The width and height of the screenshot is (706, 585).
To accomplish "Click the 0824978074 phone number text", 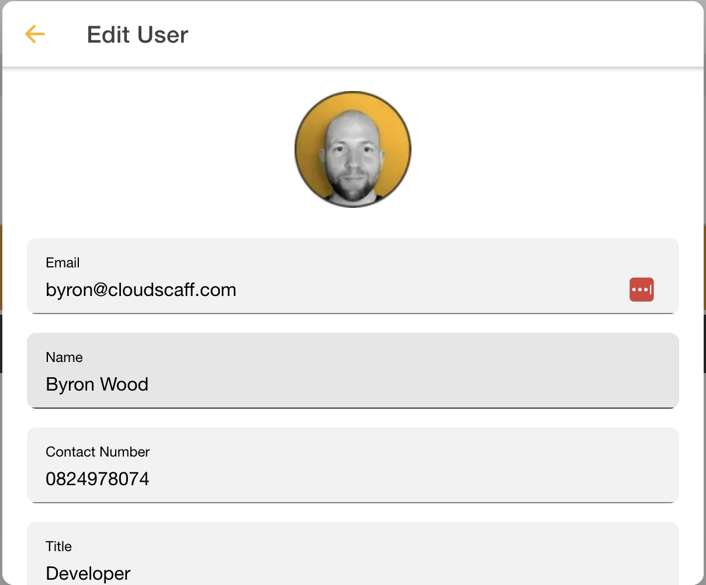I will point(98,479).
